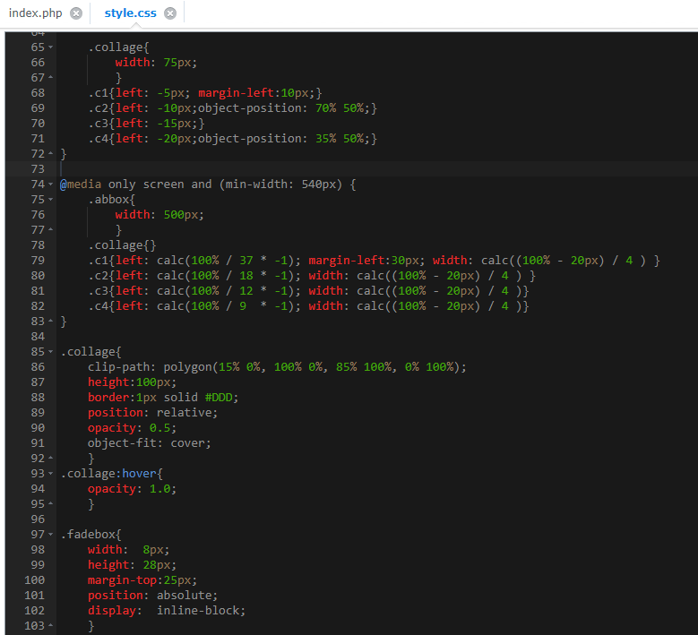This screenshot has height=635, width=698.
Task: Click the fold end marker at line 95
Action: [51, 503]
